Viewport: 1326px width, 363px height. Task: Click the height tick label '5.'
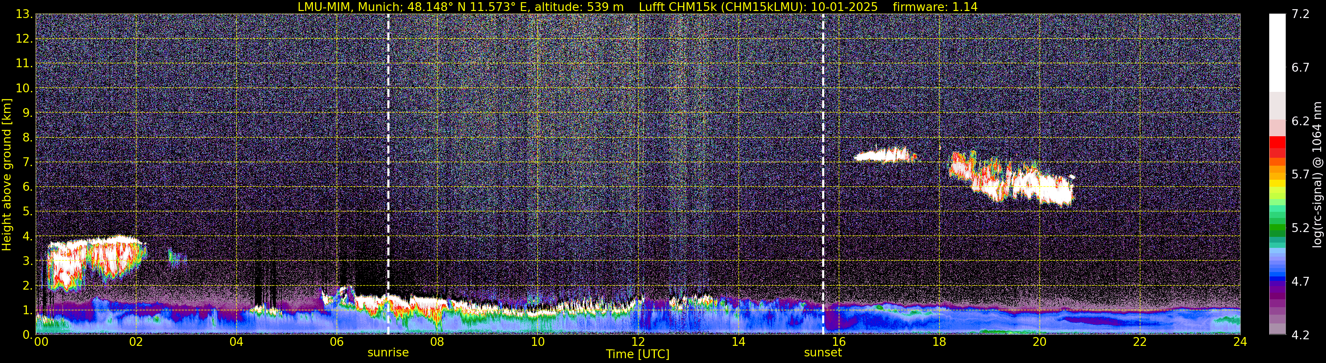27,212
